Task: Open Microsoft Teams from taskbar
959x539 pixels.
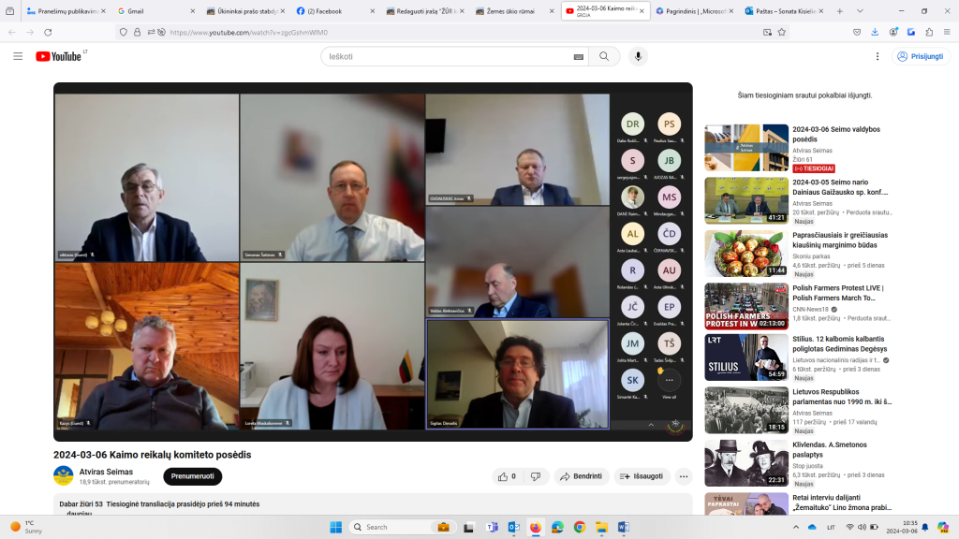Action: coord(492,527)
